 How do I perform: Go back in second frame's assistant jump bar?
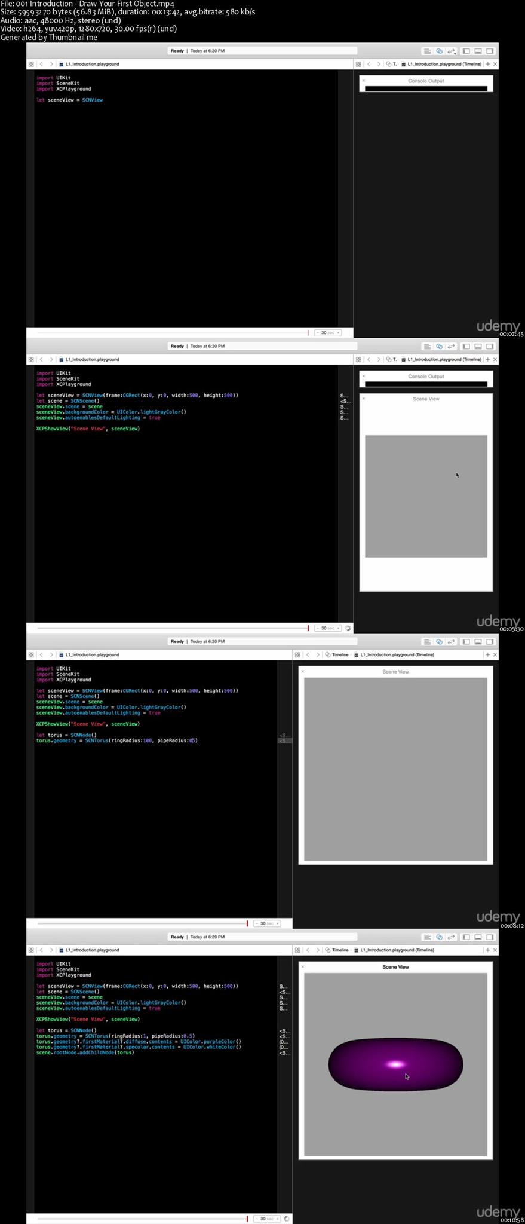tap(369, 359)
